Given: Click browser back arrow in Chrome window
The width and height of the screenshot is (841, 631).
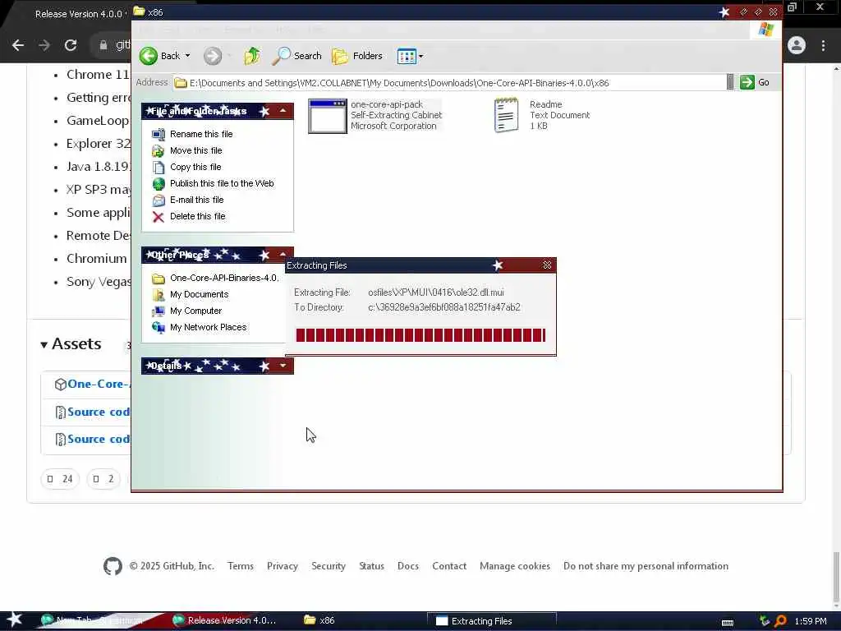Looking at the screenshot, I should [18, 45].
